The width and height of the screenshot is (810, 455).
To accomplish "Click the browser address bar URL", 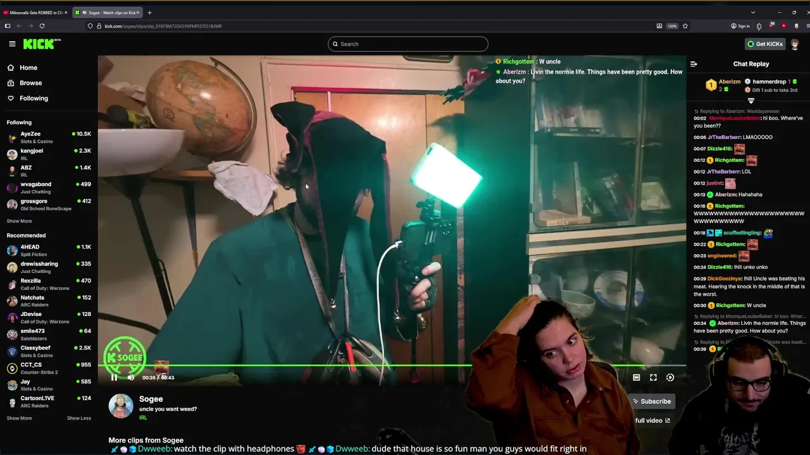I will (163, 26).
